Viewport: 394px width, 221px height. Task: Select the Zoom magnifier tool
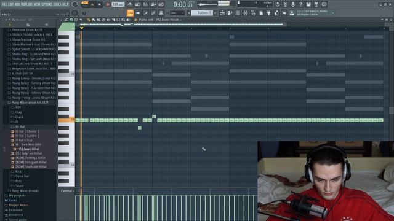[123, 20]
